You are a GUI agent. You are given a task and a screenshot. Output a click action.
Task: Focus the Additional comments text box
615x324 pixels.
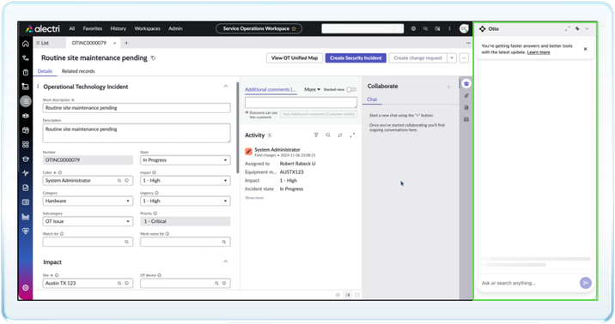pyautogui.click(x=301, y=103)
